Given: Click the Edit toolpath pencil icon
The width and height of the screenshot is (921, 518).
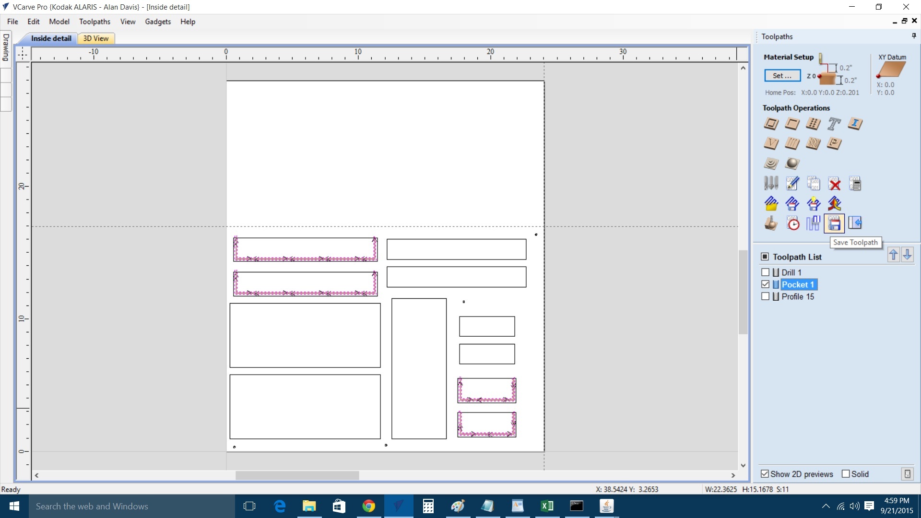Looking at the screenshot, I should tap(792, 184).
